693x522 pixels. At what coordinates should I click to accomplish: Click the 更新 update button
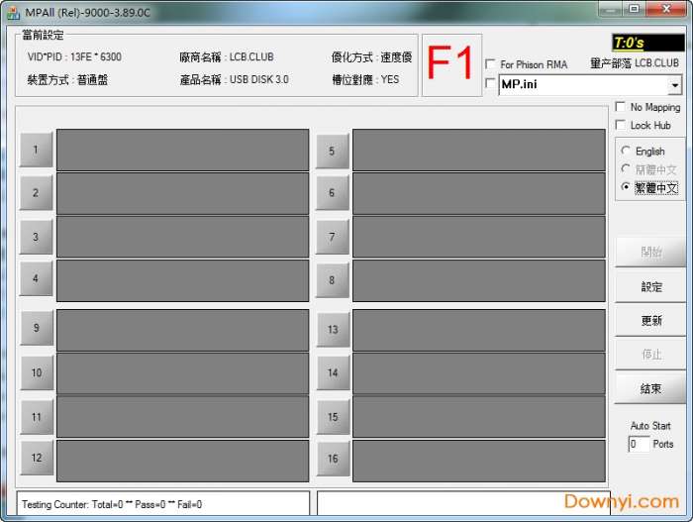(x=650, y=321)
